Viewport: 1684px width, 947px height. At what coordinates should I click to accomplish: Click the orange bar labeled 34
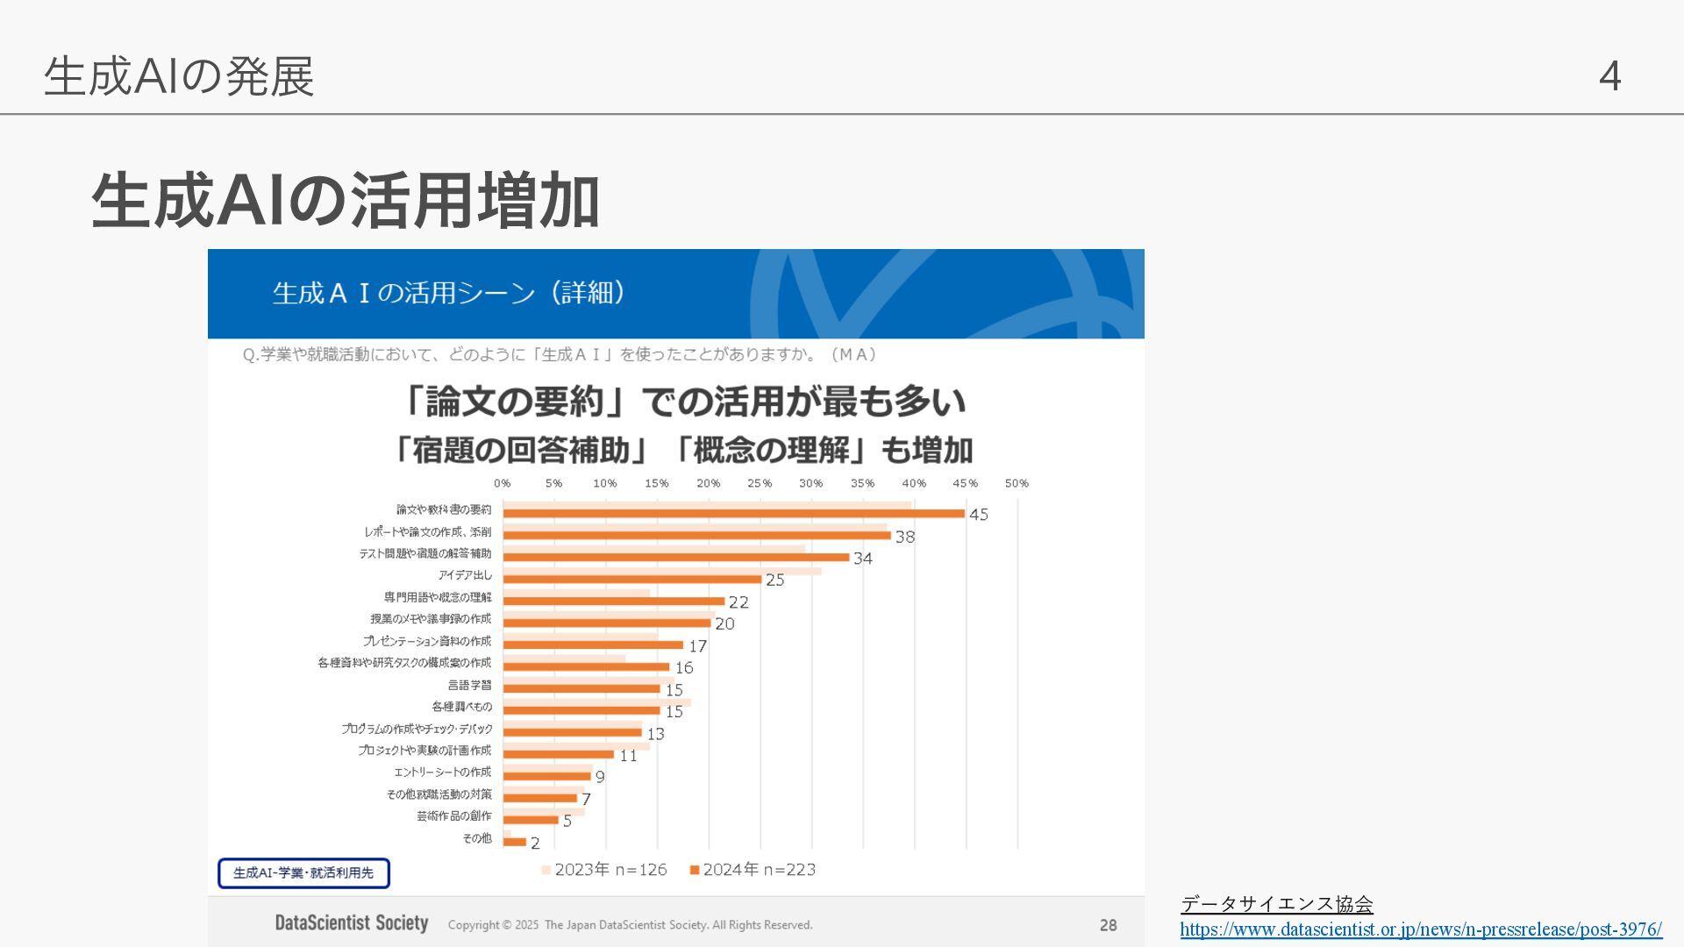tap(676, 558)
